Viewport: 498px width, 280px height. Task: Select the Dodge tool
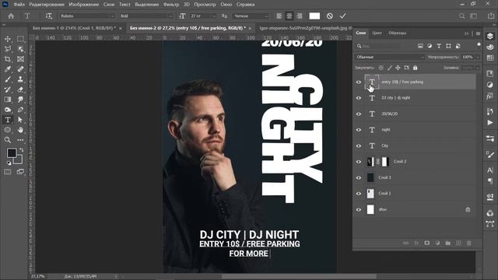[8, 110]
